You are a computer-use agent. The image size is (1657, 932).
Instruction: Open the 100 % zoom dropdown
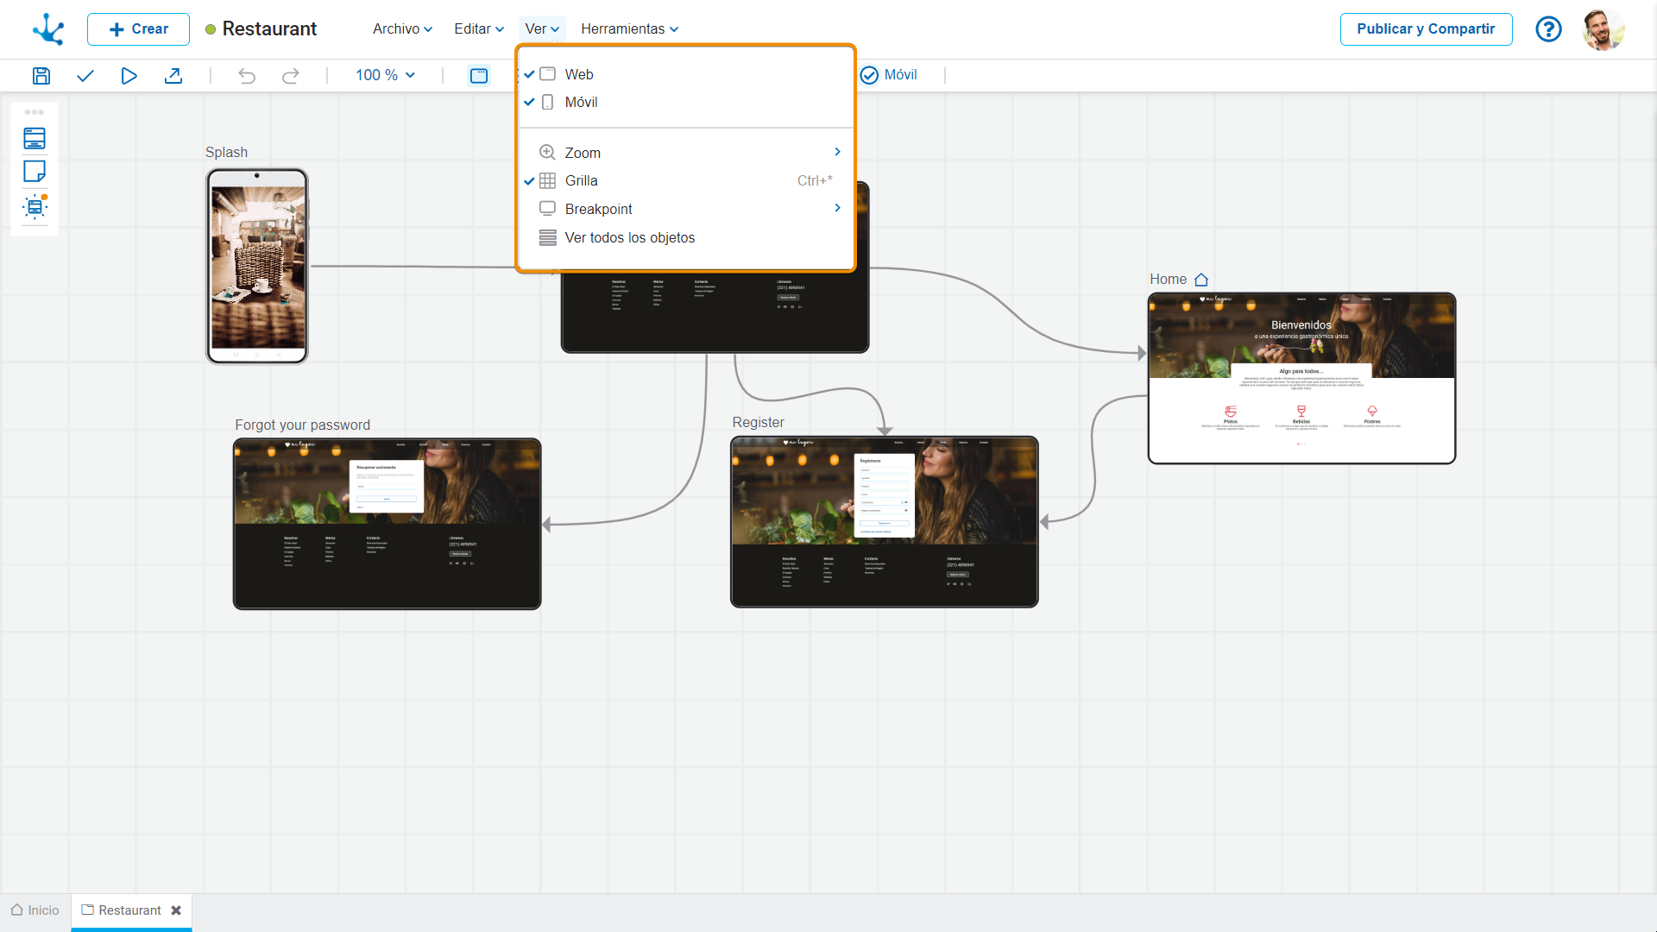(385, 75)
